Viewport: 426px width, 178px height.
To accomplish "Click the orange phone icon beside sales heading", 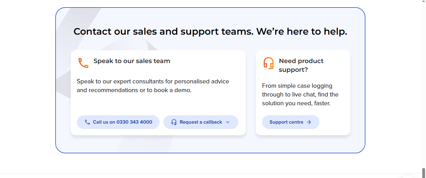I will coord(83,63).
